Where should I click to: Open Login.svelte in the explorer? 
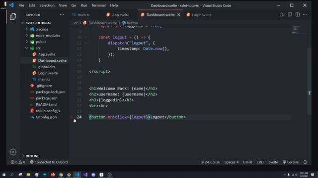[48, 73]
